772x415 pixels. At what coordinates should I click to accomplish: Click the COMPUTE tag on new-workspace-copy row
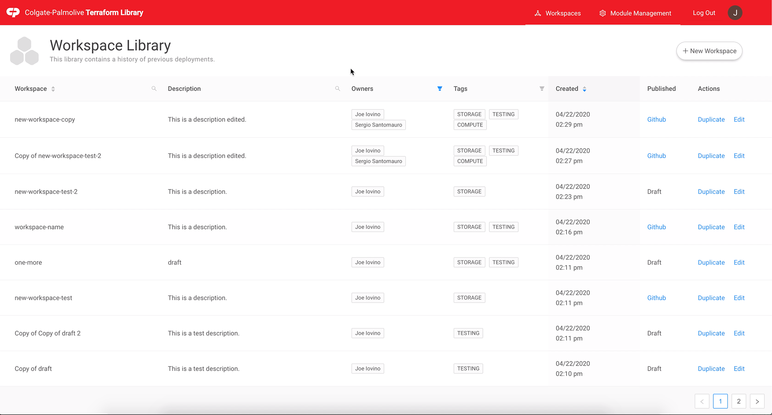pyautogui.click(x=470, y=125)
